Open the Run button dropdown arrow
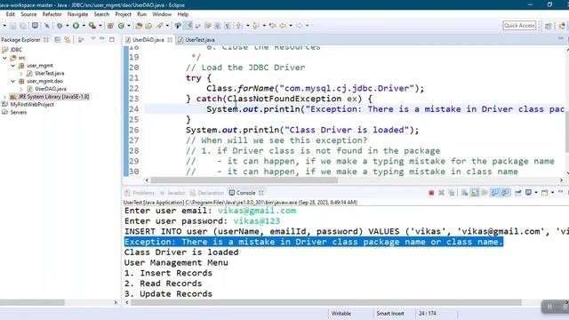The height and width of the screenshot is (320, 569). tap(84, 26)
